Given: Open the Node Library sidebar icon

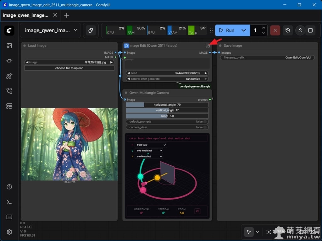Looking at the screenshot, I should pyautogui.click(x=9, y=61).
